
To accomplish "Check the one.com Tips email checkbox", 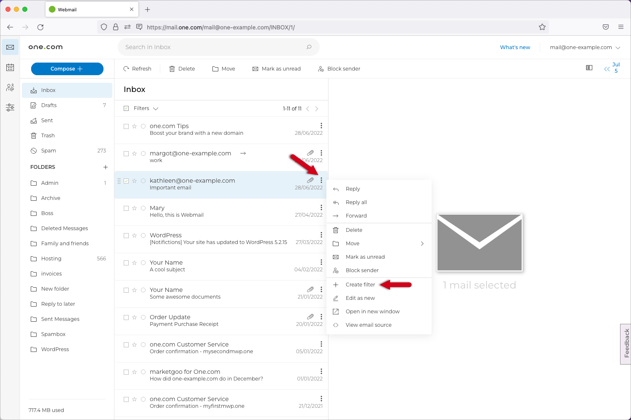I will (x=126, y=126).
